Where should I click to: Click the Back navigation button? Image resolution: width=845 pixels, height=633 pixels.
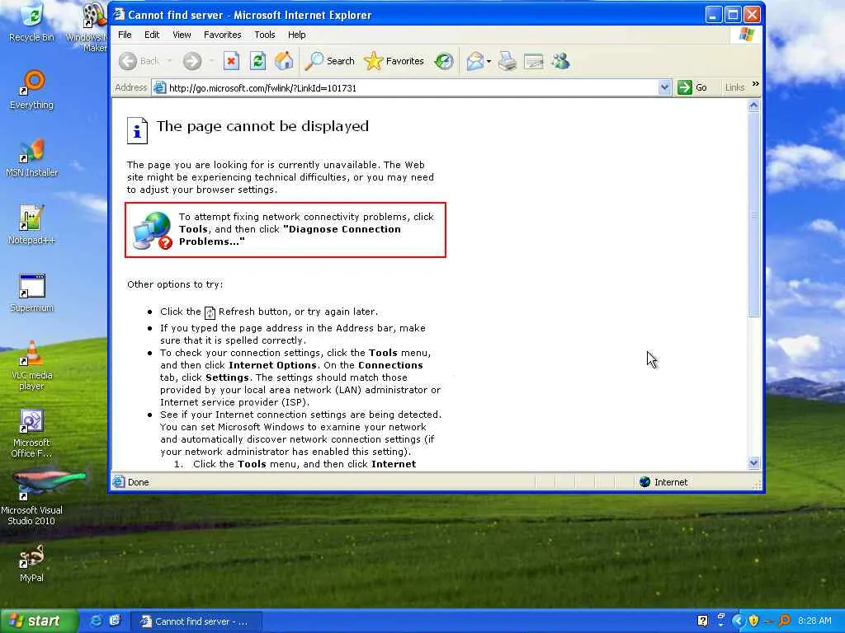(x=139, y=61)
